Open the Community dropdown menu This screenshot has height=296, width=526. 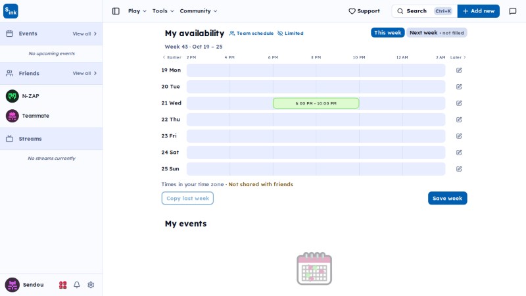click(x=199, y=11)
